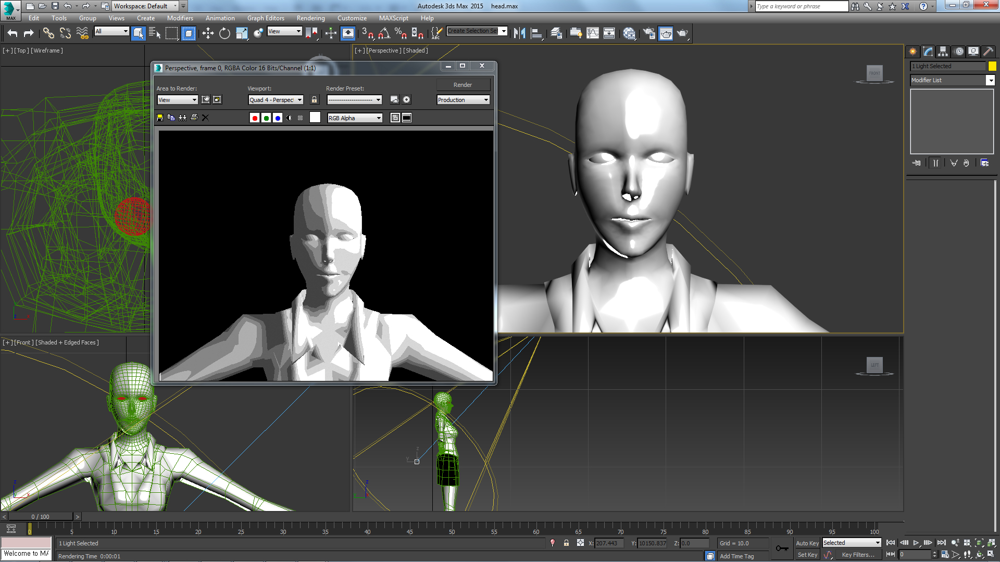The height and width of the screenshot is (562, 1000).
Task: Open Selected key filter dropdown
Action: (x=852, y=543)
